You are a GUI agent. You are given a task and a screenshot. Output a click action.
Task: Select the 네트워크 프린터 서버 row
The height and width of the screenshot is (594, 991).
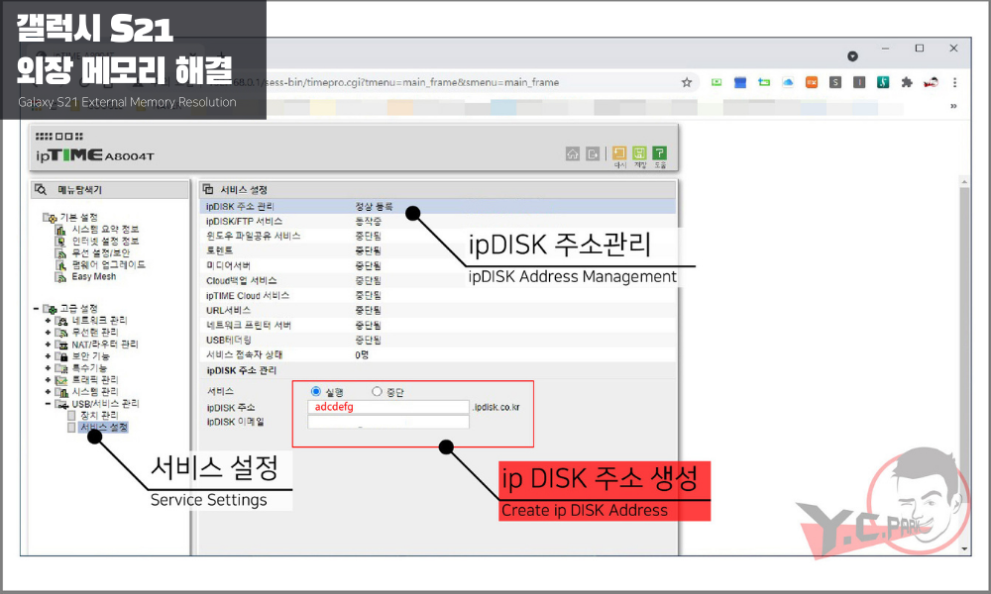(x=438, y=325)
